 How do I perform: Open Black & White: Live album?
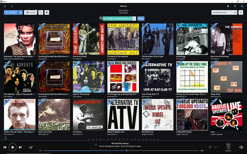coord(123,115)
